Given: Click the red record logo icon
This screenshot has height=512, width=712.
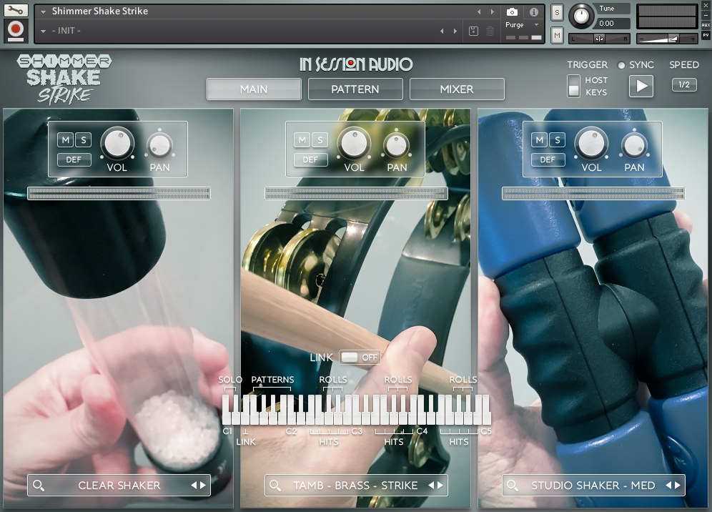Looking at the screenshot, I should [x=16, y=31].
